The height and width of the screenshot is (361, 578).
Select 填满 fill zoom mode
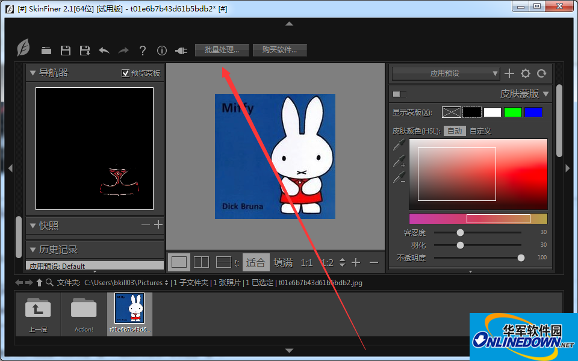[x=283, y=263]
